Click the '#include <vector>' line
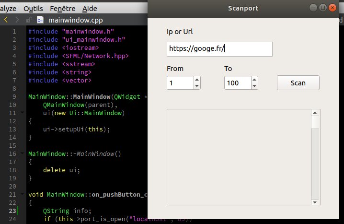This screenshot has height=224, width=344. [60, 81]
